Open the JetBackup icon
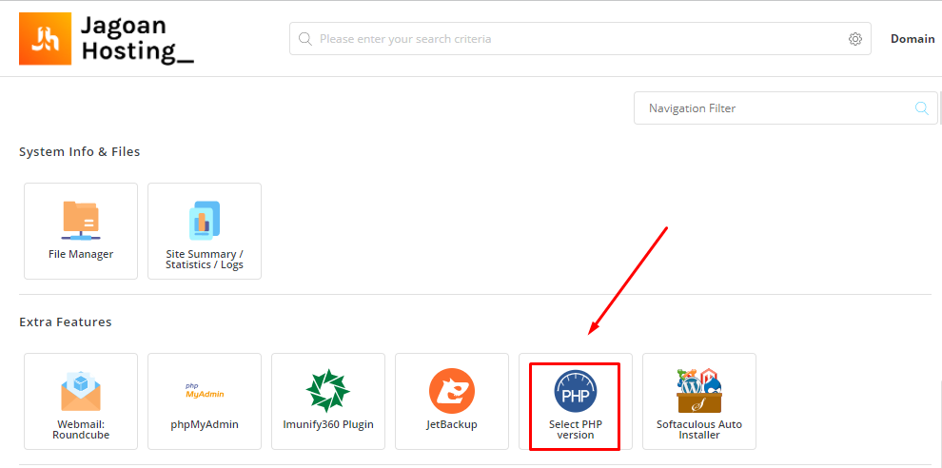The height and width of the screenshot is (468, 942). (x=452, y=391)
